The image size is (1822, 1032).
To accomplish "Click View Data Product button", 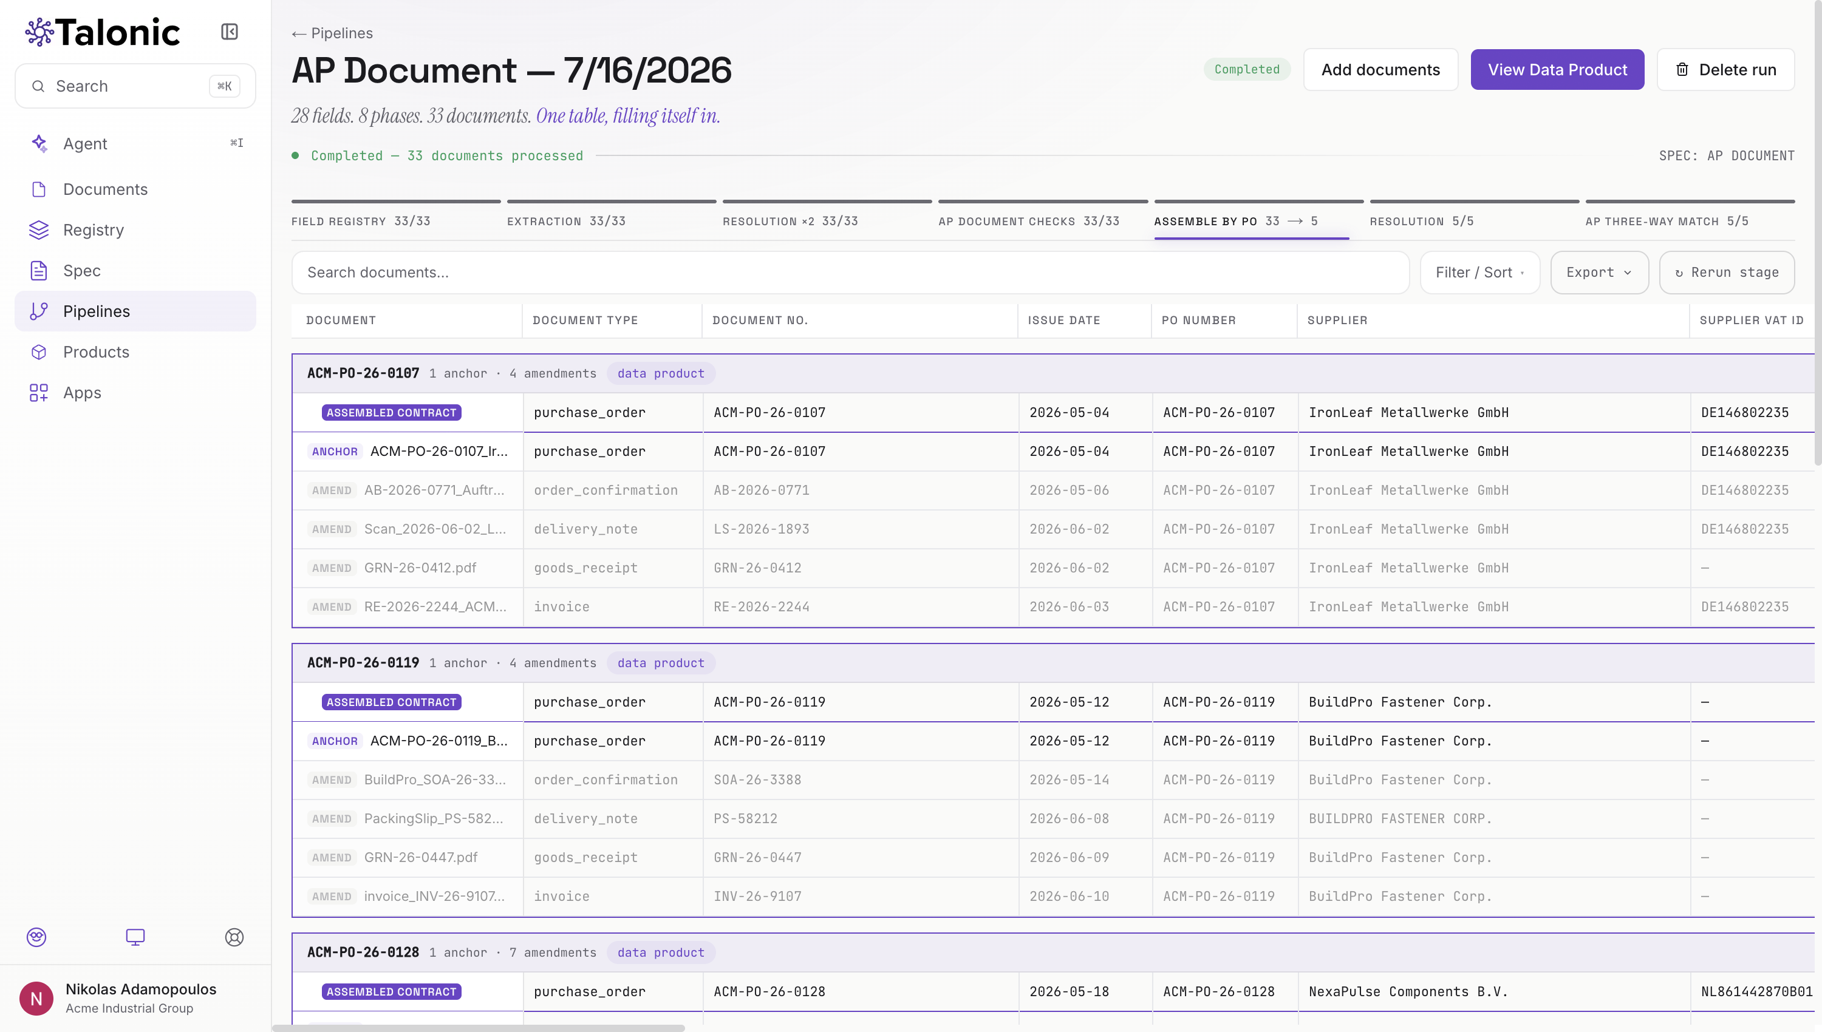I will coord(1557,69).
